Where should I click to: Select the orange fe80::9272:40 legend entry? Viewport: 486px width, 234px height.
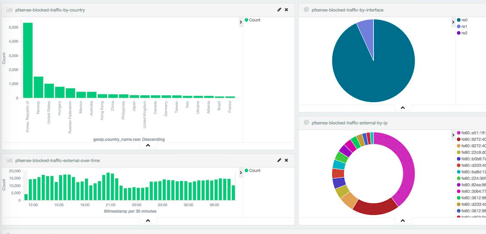[471, 146]
